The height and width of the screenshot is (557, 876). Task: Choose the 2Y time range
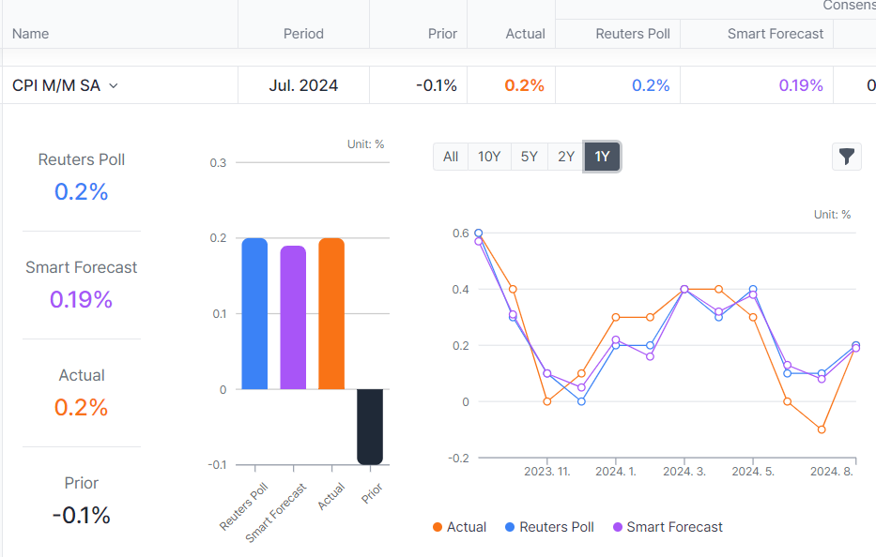pos(566,157)
